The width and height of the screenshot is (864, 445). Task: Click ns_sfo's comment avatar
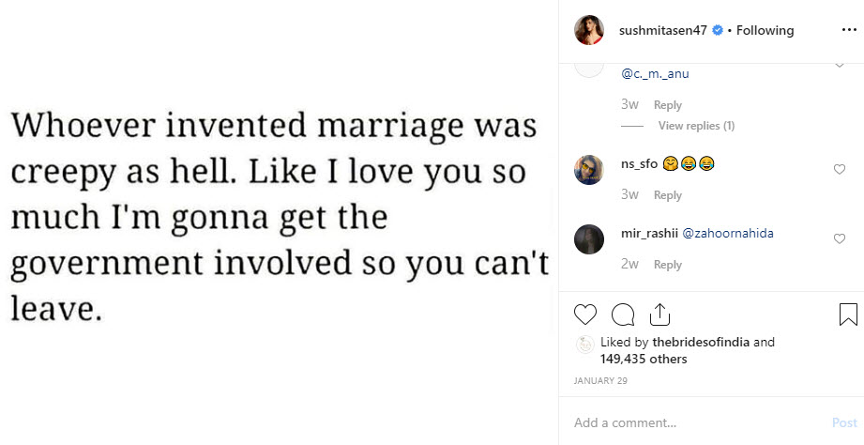pos(589,170)
